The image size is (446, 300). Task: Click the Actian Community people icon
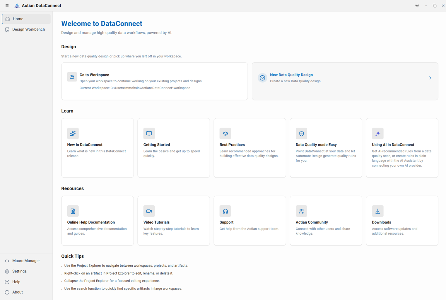point(301,211)
